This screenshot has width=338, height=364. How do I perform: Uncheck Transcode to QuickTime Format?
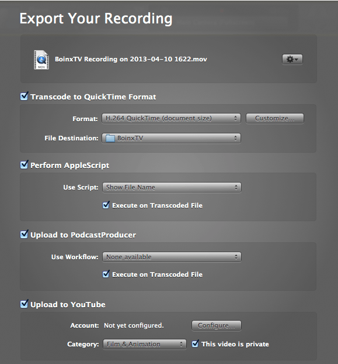tap(24, 96)
